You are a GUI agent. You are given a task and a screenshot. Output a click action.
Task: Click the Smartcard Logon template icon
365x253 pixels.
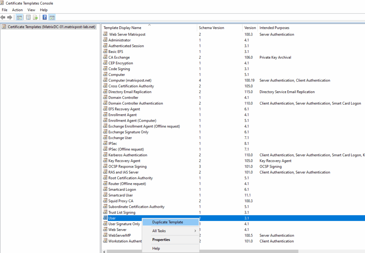coord(105,190)
